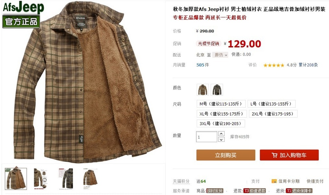The image size is (329, 195).
Task: Decrease quantity with the down arrow
Action: (221, 139)
